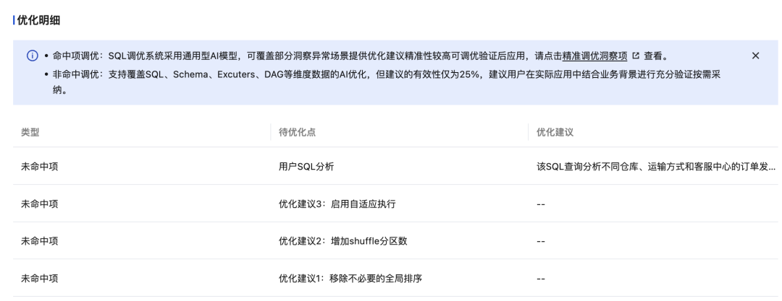Viewport: 782px width, 301px height.
Task: Click the -- suggestion cell for 移除不必要的全局排序
Action: (x=541, y=279)
